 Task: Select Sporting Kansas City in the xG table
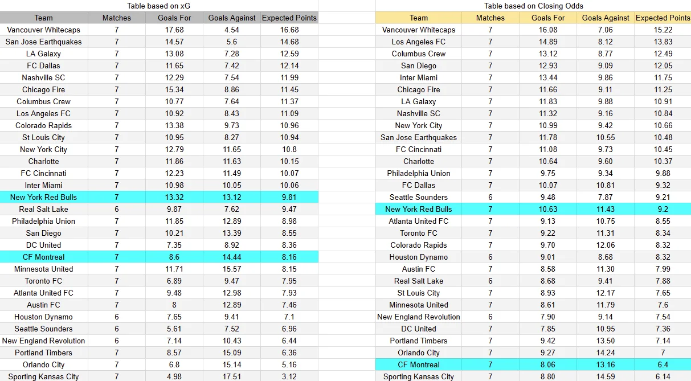click(x=44, y=376)
